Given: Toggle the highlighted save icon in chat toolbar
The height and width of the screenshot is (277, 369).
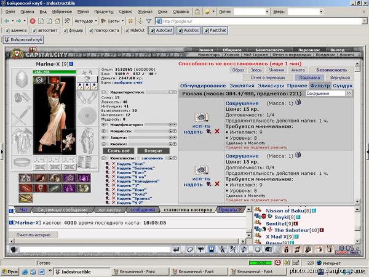Looking at the screenshot, I should click(212, 249).
